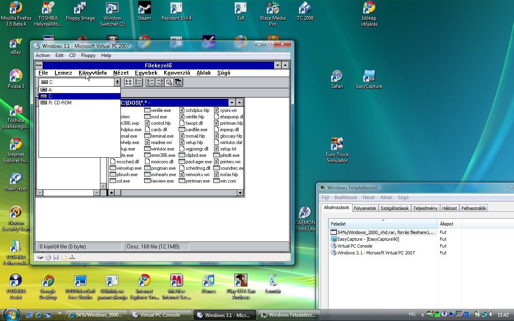This screenshot has height=321, width=514.
Task: Click the search files toolbar icon in Filekezelő
Action: pos(169,82)
